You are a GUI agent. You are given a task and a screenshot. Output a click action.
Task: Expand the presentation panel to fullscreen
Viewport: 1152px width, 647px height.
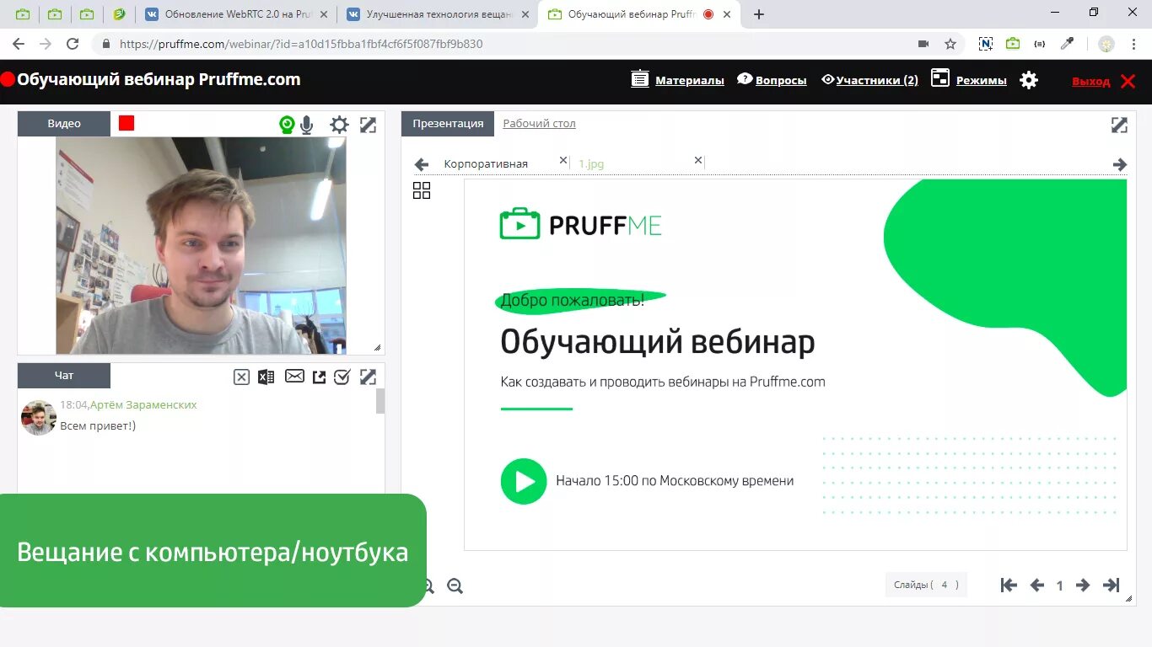[1119, 125]
